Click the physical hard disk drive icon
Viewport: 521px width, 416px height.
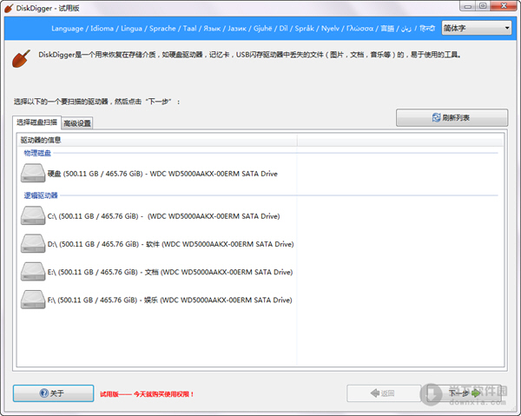tap(33, 173)
